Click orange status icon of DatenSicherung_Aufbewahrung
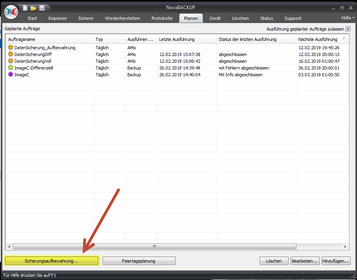 [10, 48]
